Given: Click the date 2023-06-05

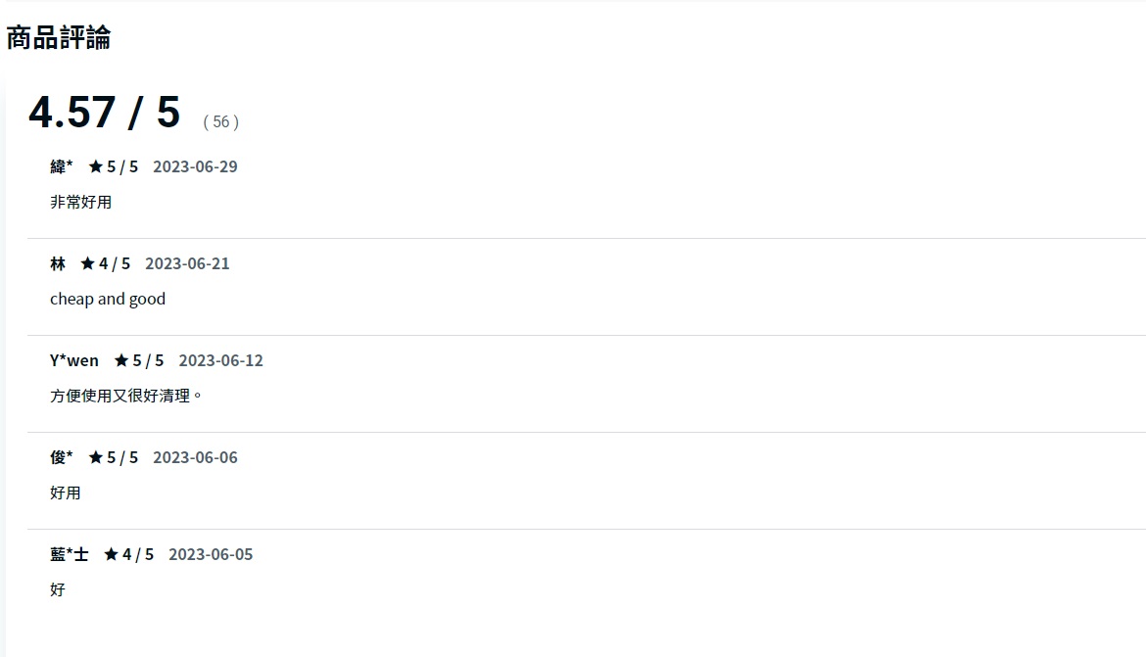Looking at the screenshot, I should click(x=211, y=554).
